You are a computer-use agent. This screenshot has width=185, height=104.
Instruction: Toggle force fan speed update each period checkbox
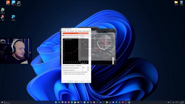click(x=63, y=72)
